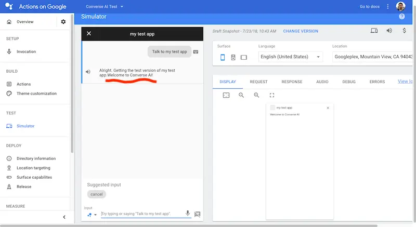
Task: Click the Theme customization palette icon
Action: point(9,94)
